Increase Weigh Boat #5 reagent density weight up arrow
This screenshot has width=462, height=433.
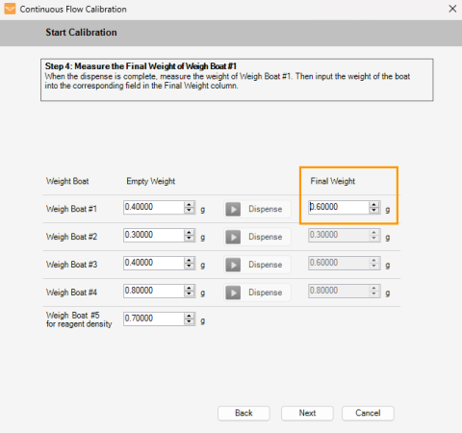tap(190, 316)
